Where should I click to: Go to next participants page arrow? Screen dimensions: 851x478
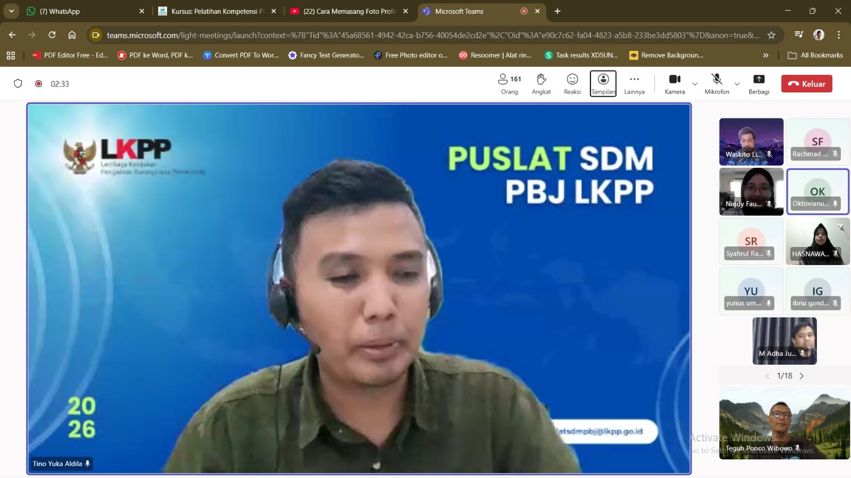point(802,375)
